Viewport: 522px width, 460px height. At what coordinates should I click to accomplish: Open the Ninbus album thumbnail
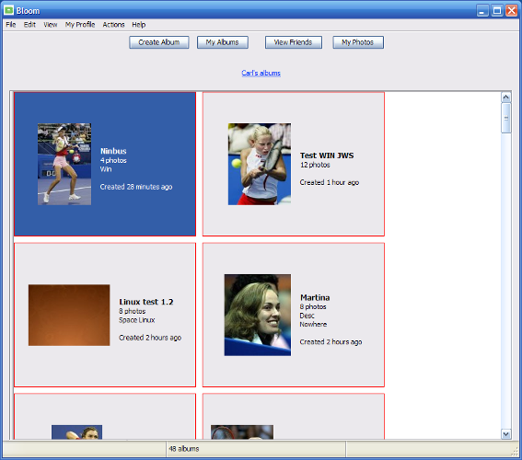point(64,164)
